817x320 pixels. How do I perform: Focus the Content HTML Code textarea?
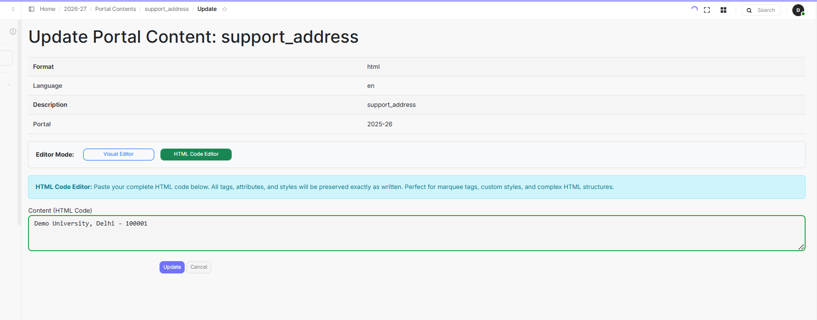point(416,233)
